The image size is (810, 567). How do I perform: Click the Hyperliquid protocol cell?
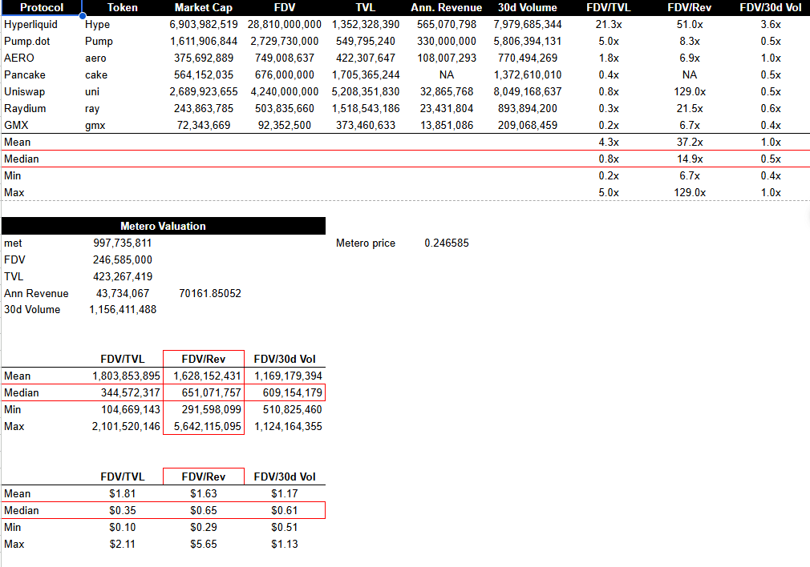point(31,24)
